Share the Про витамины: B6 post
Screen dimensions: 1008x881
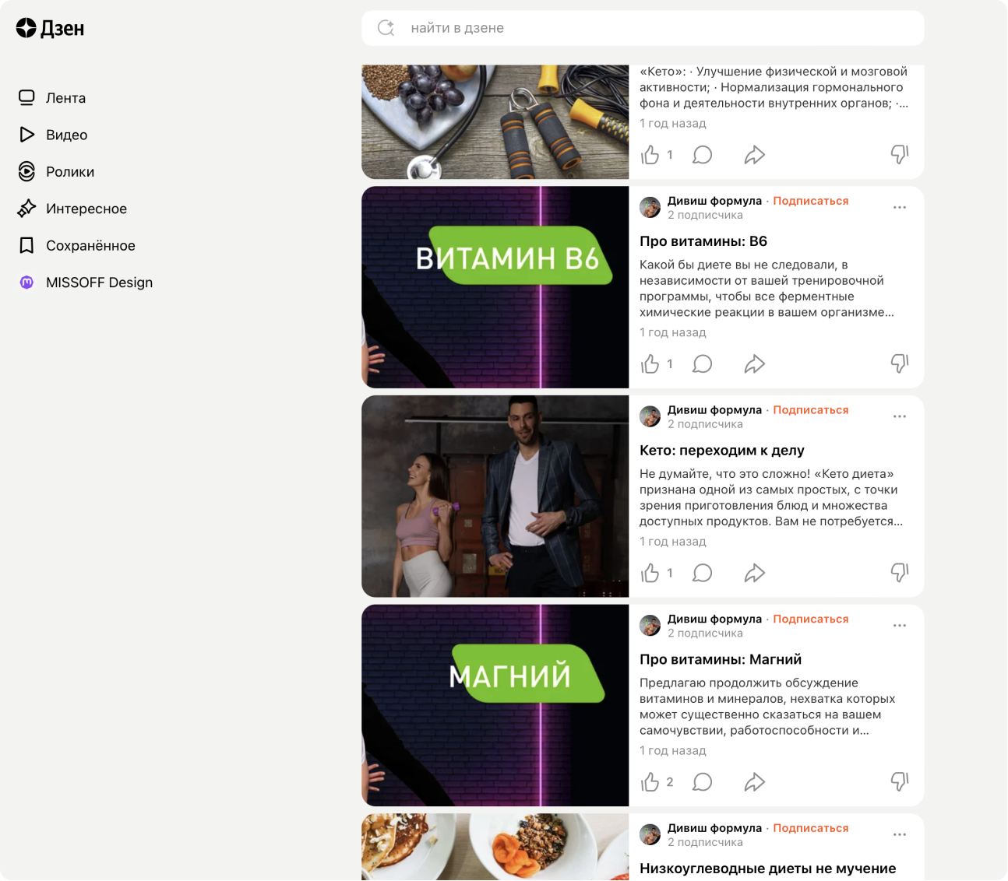[x=754, y=364]
